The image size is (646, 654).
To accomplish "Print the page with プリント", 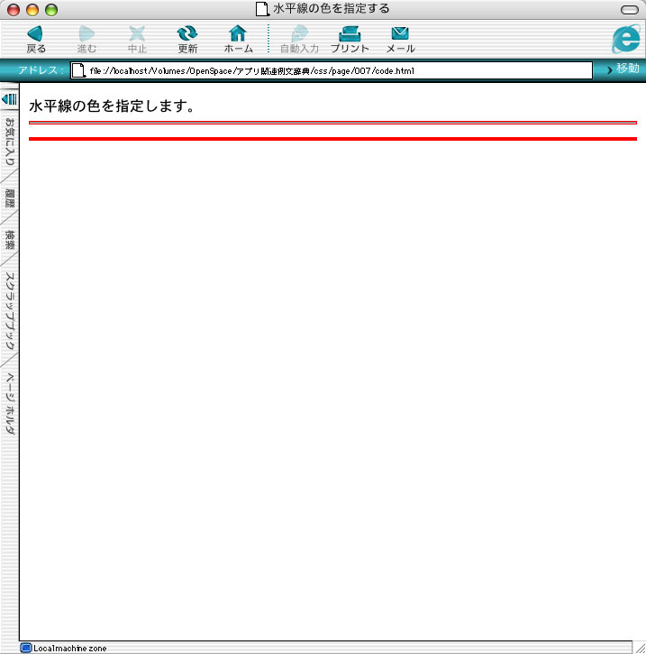I will [350, 39].
